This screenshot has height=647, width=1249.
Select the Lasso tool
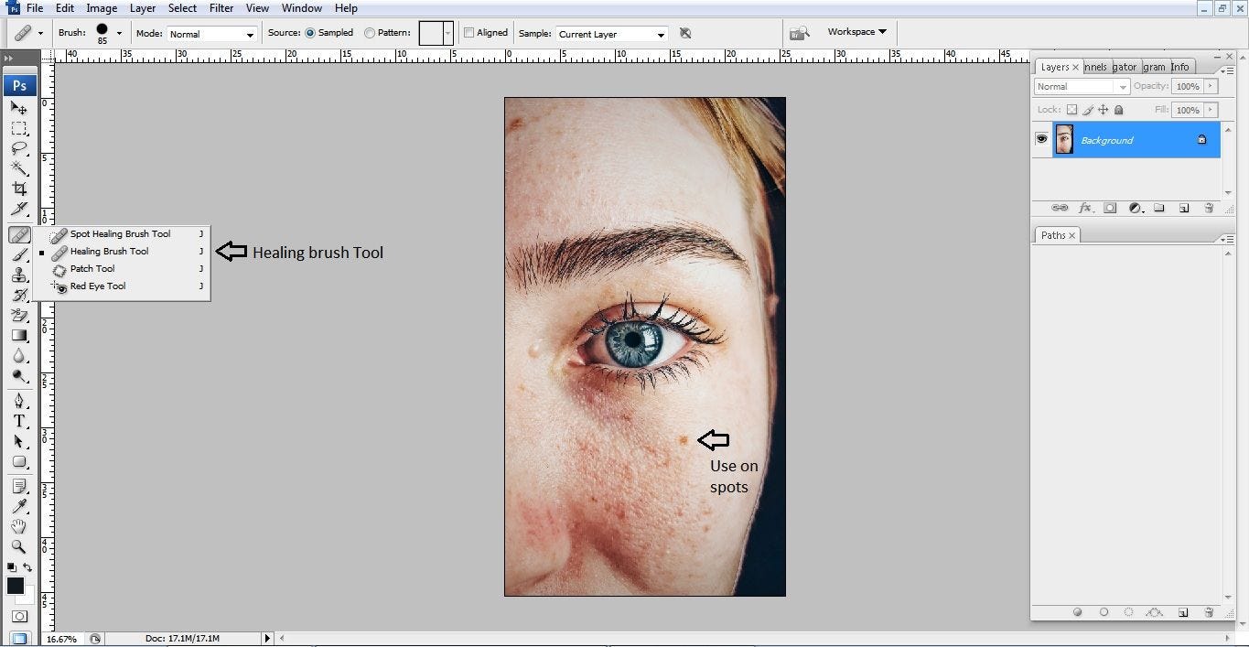point(19,148)
